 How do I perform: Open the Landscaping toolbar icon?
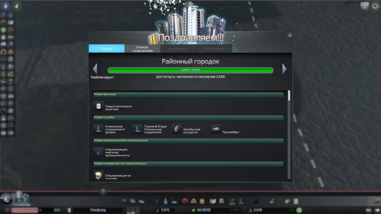click(272, 201)
